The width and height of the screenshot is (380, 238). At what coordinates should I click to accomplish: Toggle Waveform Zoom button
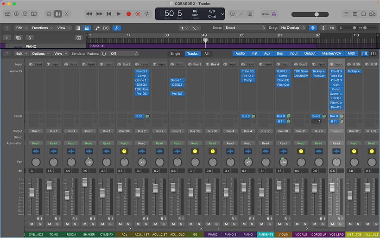(x=313, y=28)
